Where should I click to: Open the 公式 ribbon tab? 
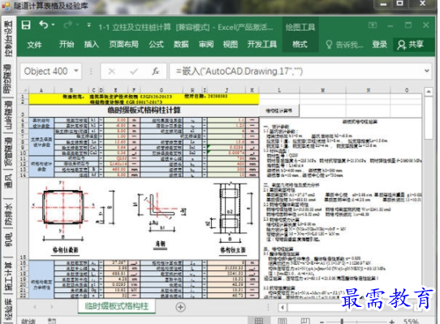click(x=156, y=45)
